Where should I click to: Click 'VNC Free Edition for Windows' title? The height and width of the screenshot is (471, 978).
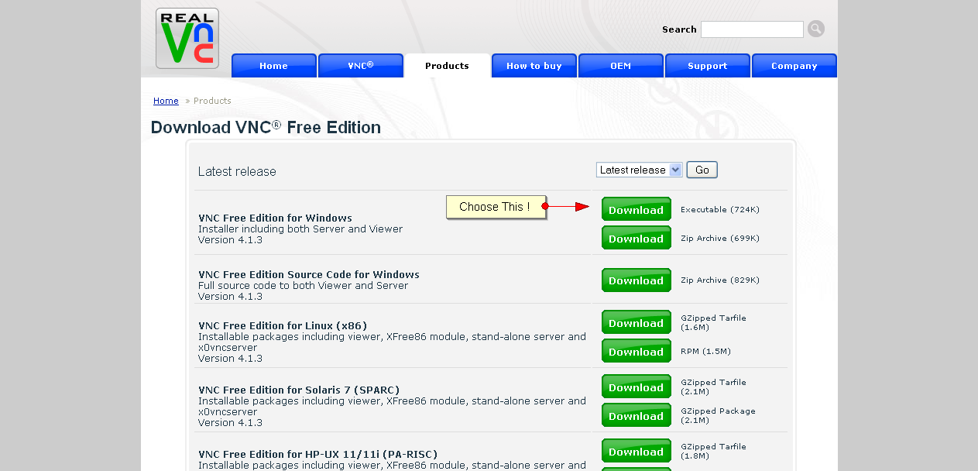coord(275,218)
